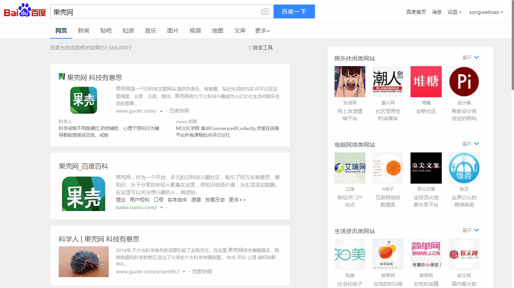Open 软文网 site icon
514x288 pixels.
464,254
